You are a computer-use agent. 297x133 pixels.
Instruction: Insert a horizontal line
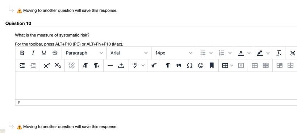(110, 65)
